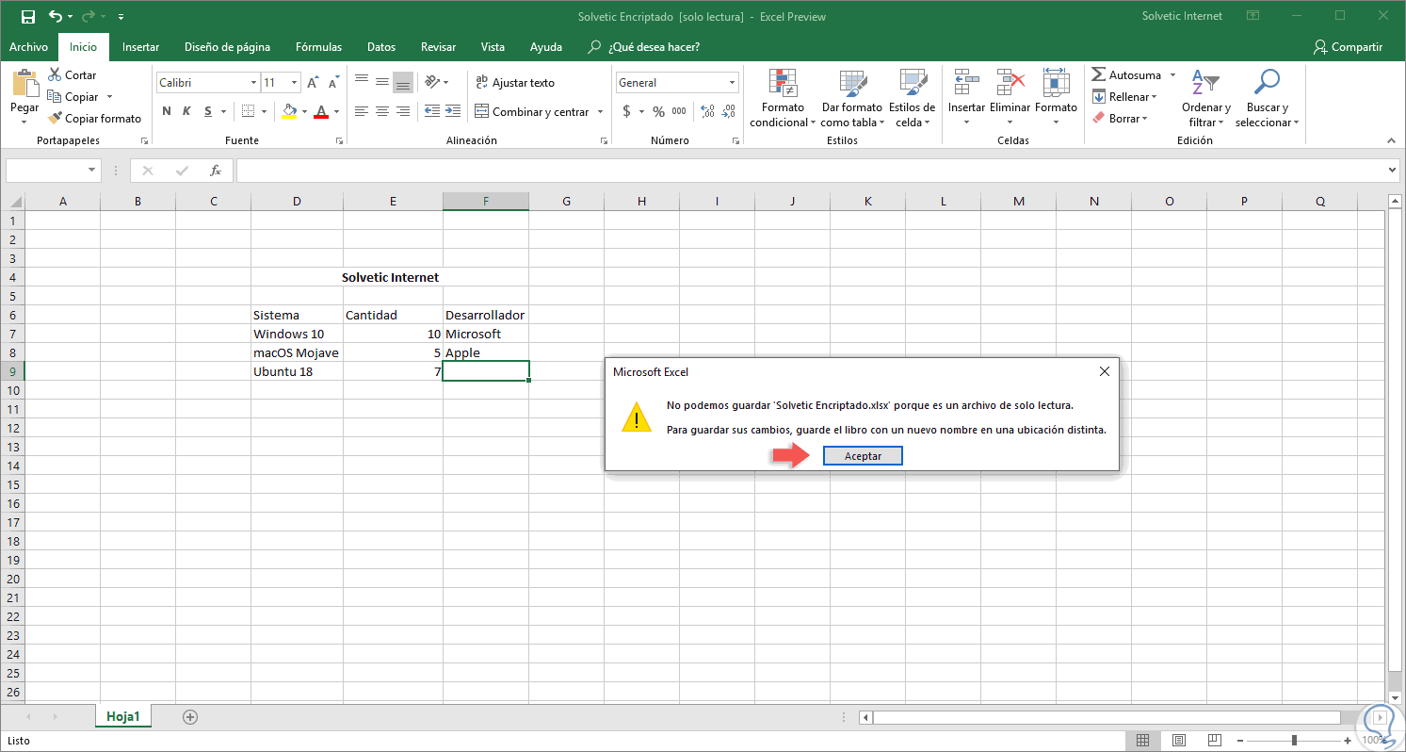
Task: Add a new sheet with plus icon
Action: click(190, 717)
